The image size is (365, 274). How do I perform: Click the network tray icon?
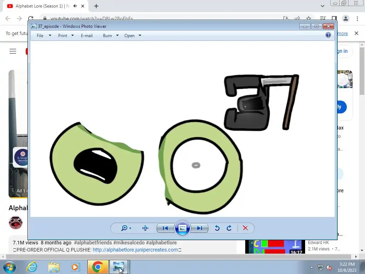pyautogui.click(x=320, y=267)
